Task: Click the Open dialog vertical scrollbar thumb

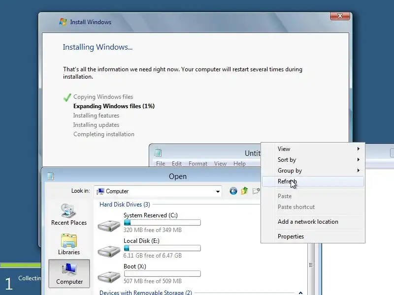Action: pyautogui.click(x=311, y=266)
